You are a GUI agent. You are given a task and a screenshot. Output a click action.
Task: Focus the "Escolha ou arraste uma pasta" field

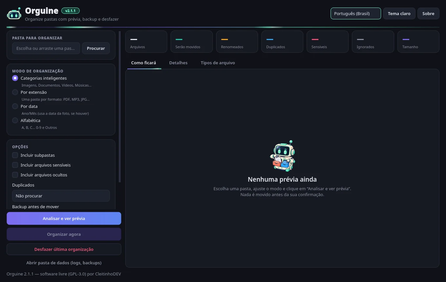click(x=46, y=48)
